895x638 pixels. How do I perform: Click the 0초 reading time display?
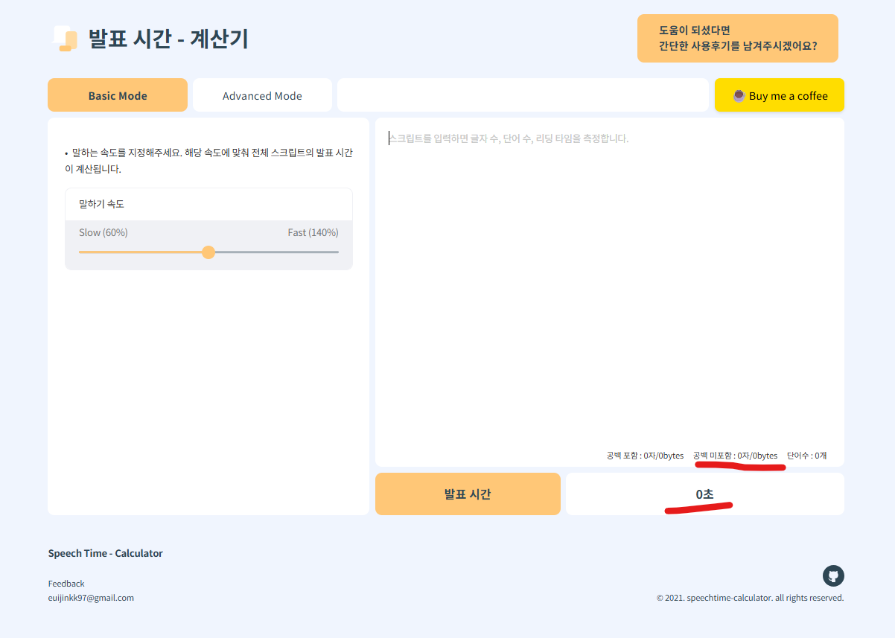tap(704, 494)
